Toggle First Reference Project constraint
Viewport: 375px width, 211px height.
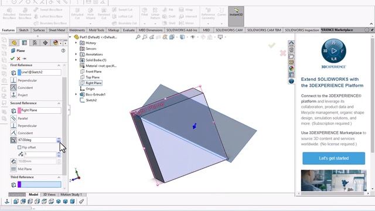point(13,95)
